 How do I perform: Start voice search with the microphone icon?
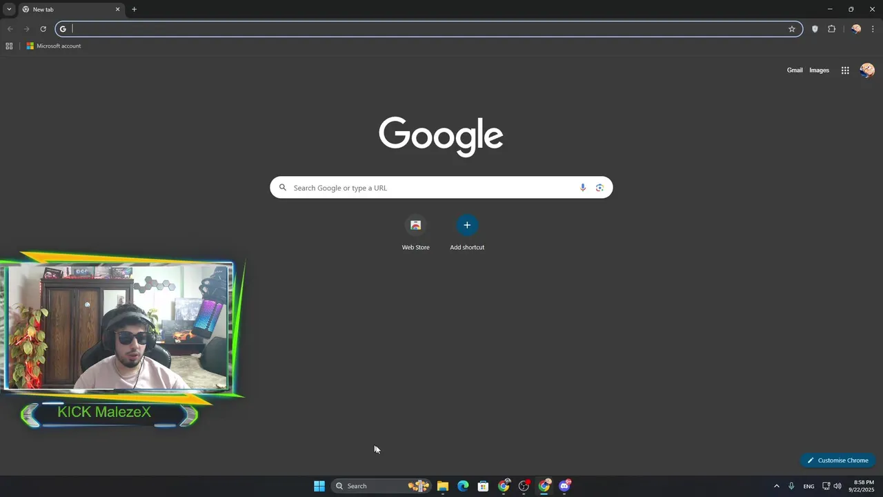coord(583,188)
